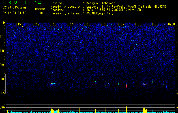Image resolution: width=178 pixels, height=113 pixels.
Task: Click the 1.0 kHz frequency label
Action: [3, 51]
